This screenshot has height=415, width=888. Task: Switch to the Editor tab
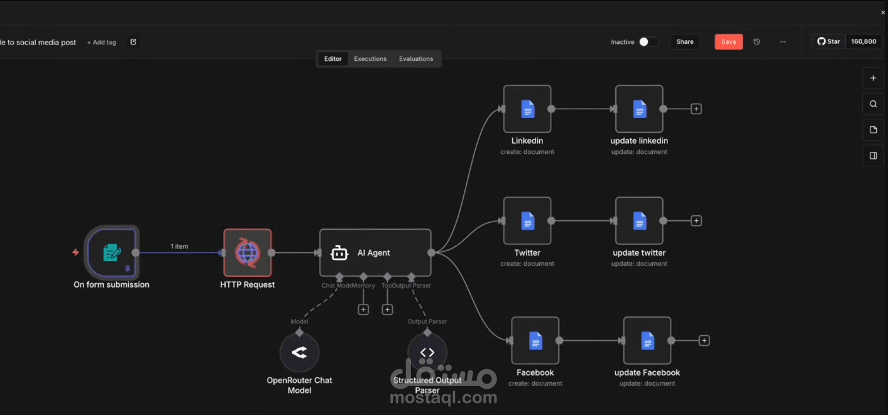(333, 59)
